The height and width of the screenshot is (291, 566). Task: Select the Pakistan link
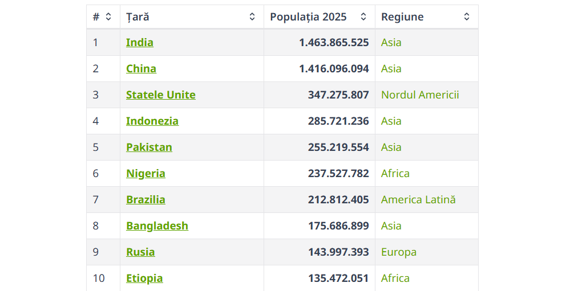149,147
